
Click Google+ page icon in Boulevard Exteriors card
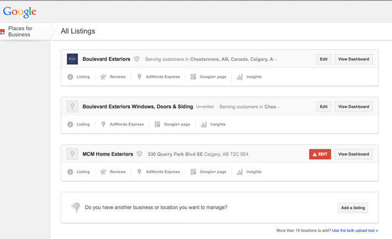point(193,77)
